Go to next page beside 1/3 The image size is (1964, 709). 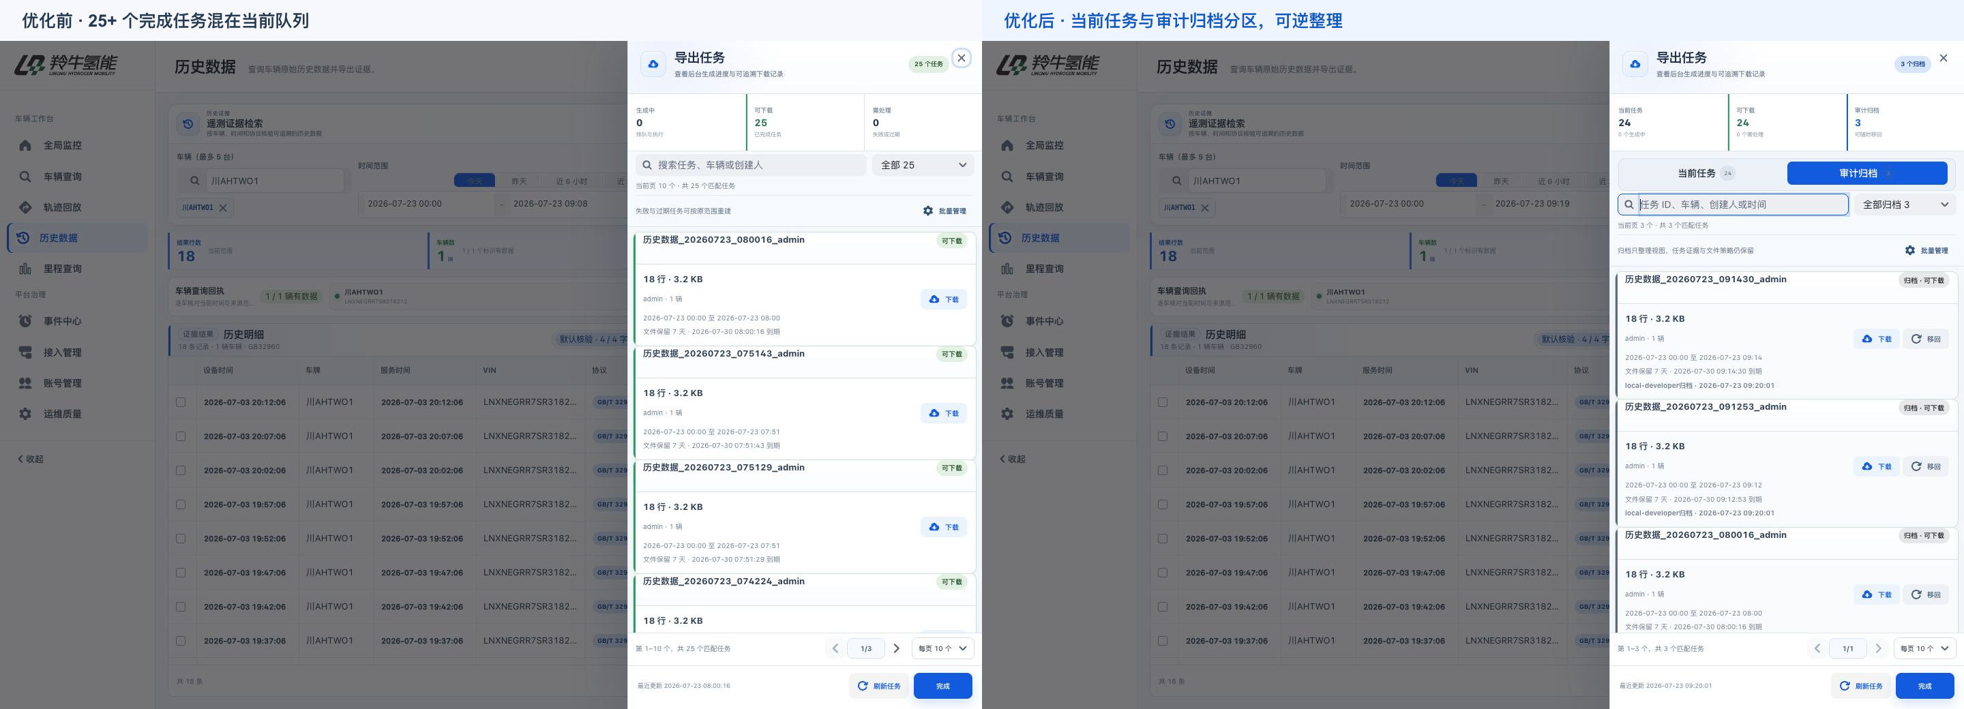tap(897, 649)
